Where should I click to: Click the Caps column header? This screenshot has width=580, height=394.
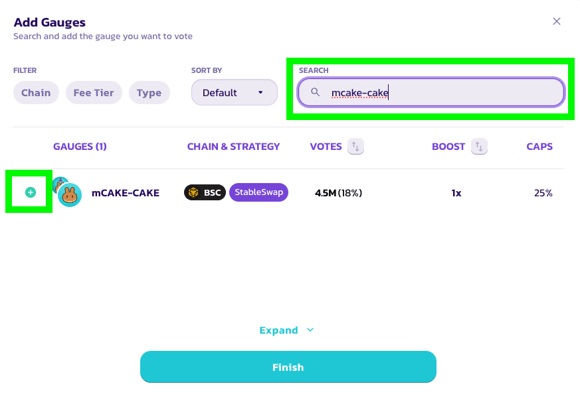(539, 147)
